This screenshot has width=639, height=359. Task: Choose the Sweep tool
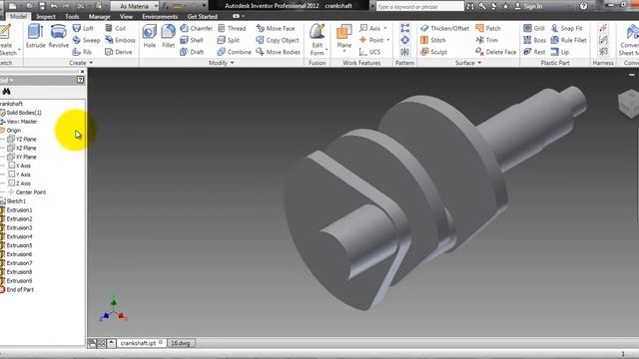coord(86,40)
